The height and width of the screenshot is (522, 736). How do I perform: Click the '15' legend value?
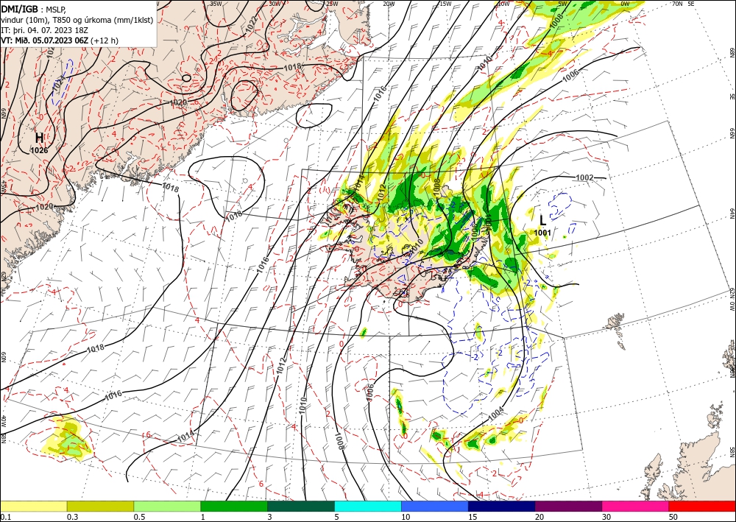click(473, 517)
